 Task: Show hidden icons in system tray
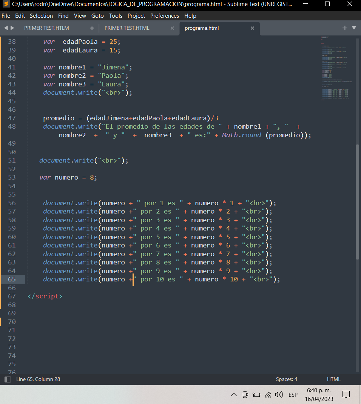coord(234,395)
